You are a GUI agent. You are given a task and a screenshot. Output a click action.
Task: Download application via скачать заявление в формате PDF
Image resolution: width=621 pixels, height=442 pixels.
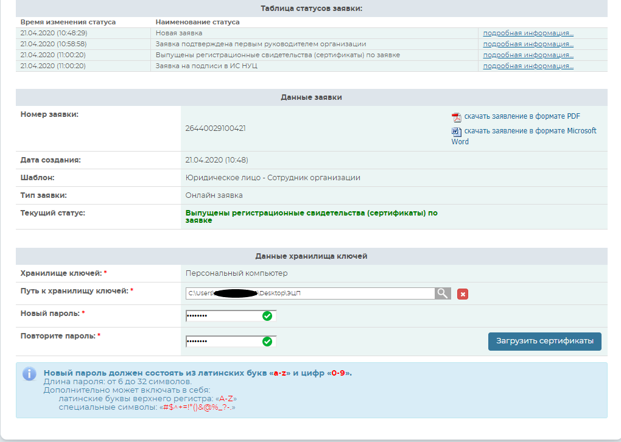pyautogui.click(x=522, y=116)
